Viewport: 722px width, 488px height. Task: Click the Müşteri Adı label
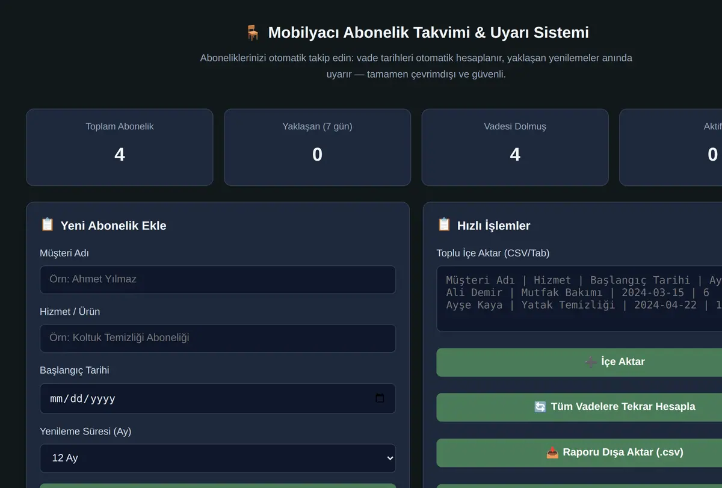coord(64,253)
